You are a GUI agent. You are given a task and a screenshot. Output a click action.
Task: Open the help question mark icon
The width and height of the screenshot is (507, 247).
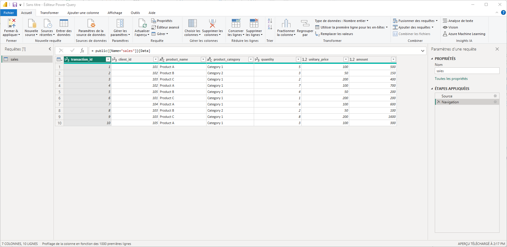[503, 12]
